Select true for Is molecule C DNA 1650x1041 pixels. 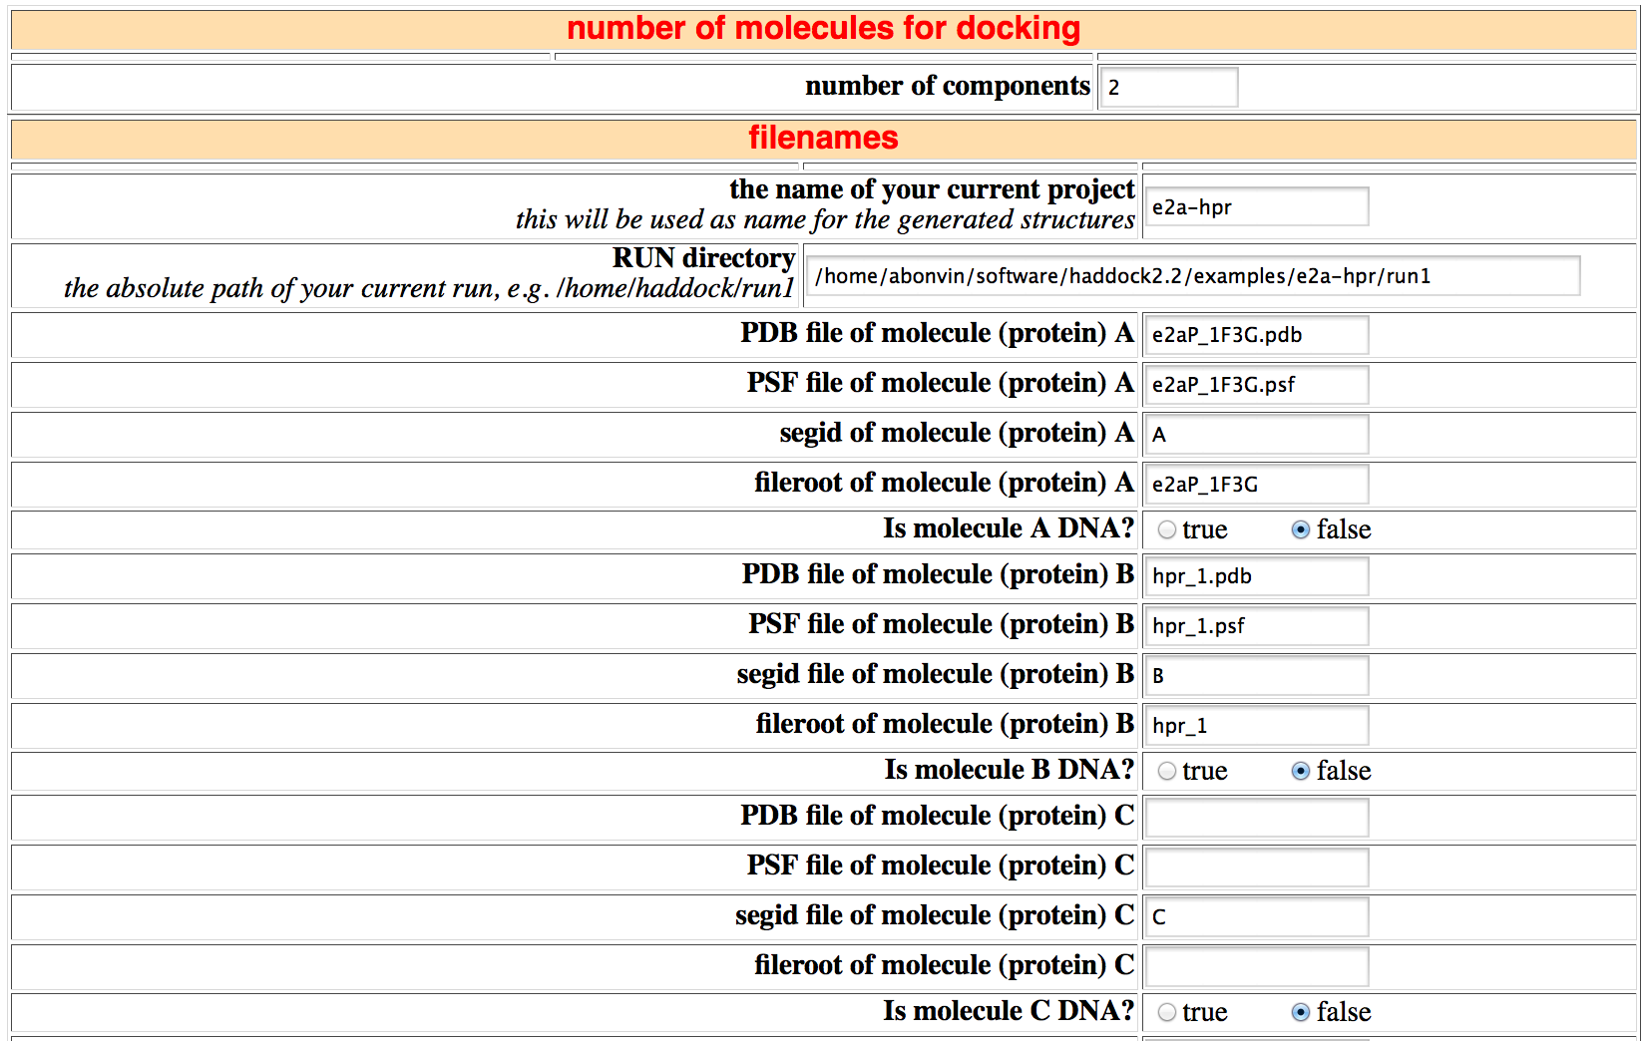pos(1166,1012)
